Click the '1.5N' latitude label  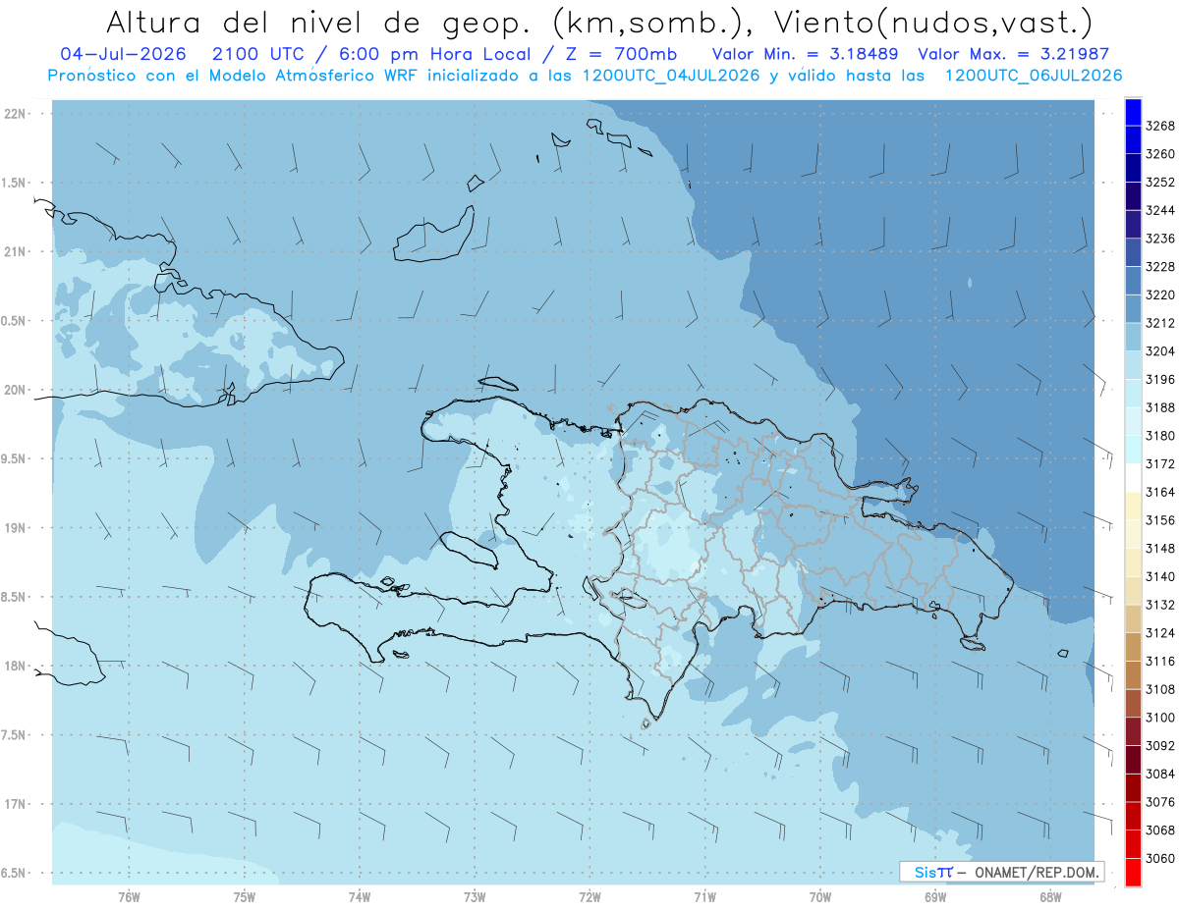point(14,183)
